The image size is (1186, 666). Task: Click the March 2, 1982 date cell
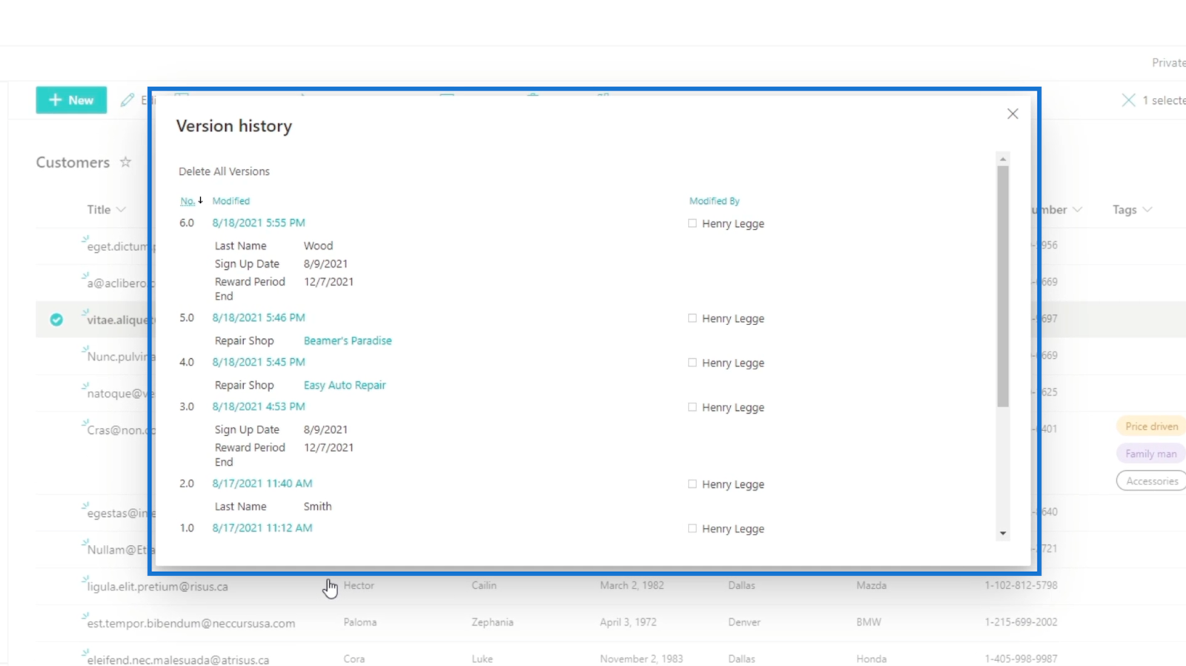(632, 585)
